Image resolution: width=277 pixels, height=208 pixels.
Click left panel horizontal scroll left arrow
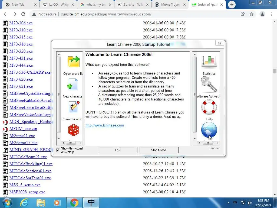(x=63, y=143)
